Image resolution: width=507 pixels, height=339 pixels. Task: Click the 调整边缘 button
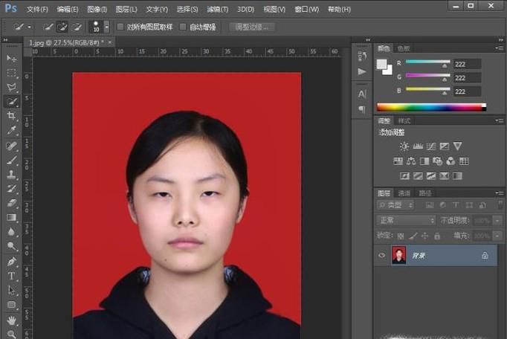click(251, 27)
